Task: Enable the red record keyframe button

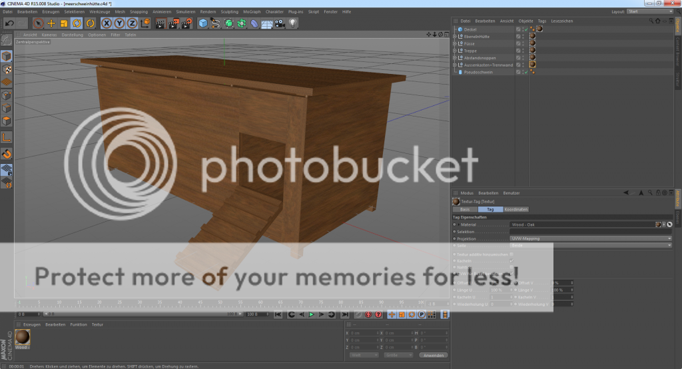Action: pos(368,314)
